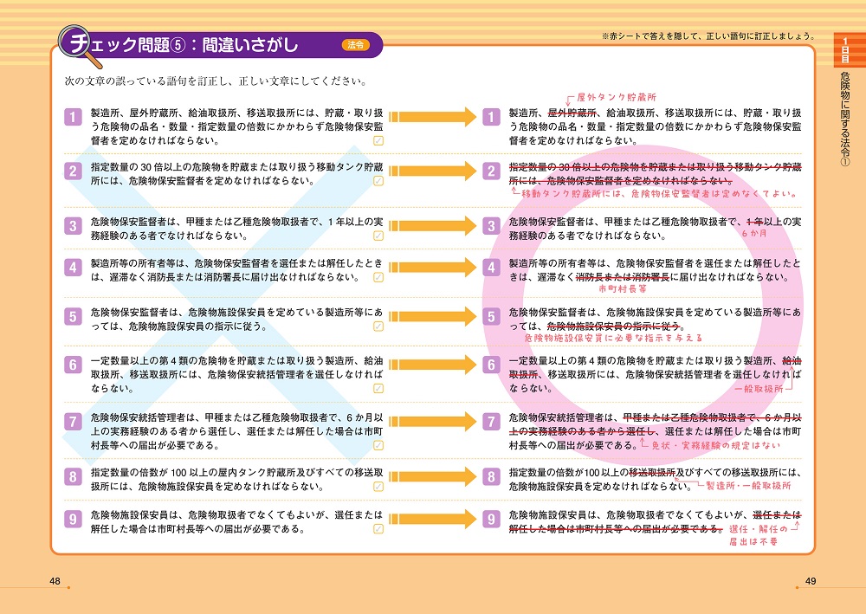Click the orange arrow for question 1

[432, 117]
